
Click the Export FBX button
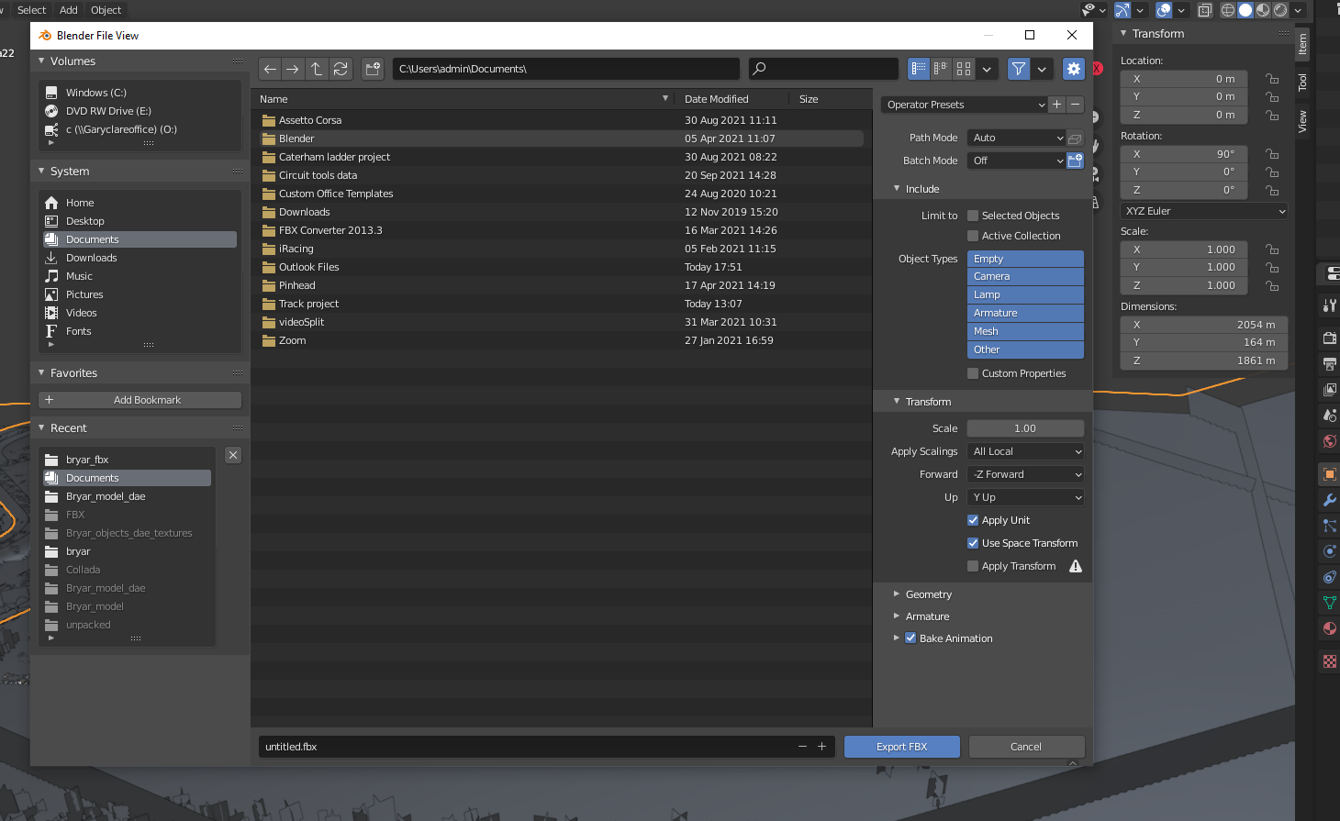pos(901,747)
